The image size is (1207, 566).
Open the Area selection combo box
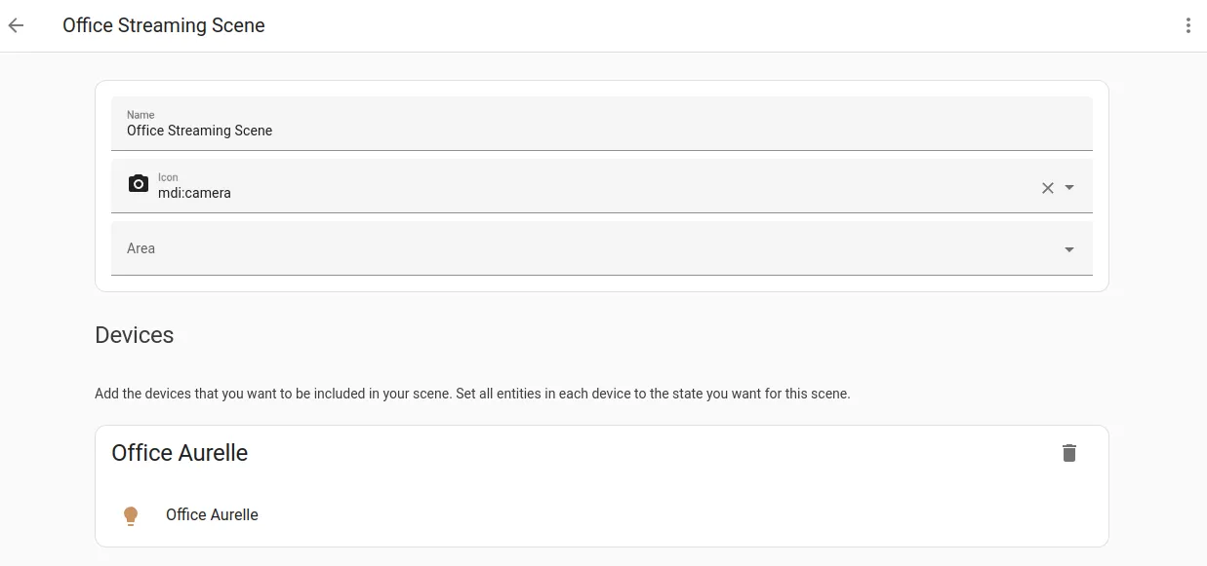click(x=585, y=248)
